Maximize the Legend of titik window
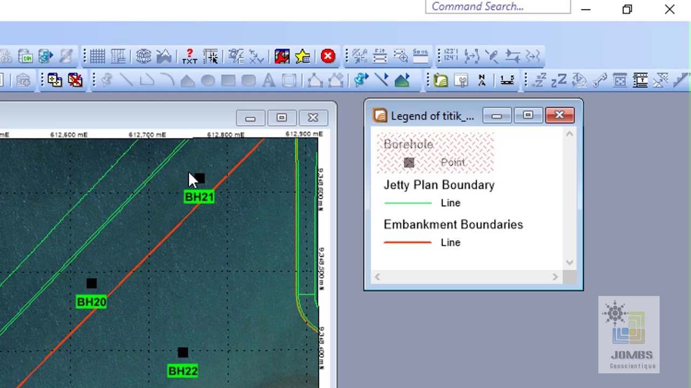Screen dimensions: 691x388 pyautogui.click(x=528, y=115)
